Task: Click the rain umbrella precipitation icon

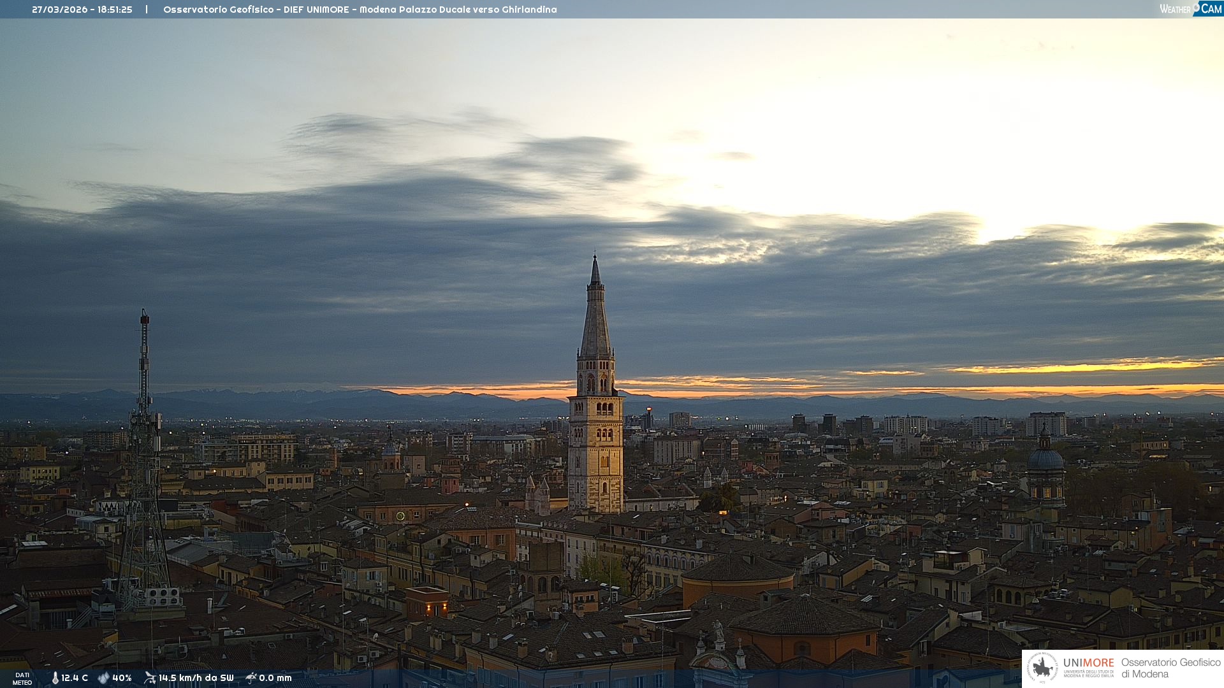Action: point(251,678)
